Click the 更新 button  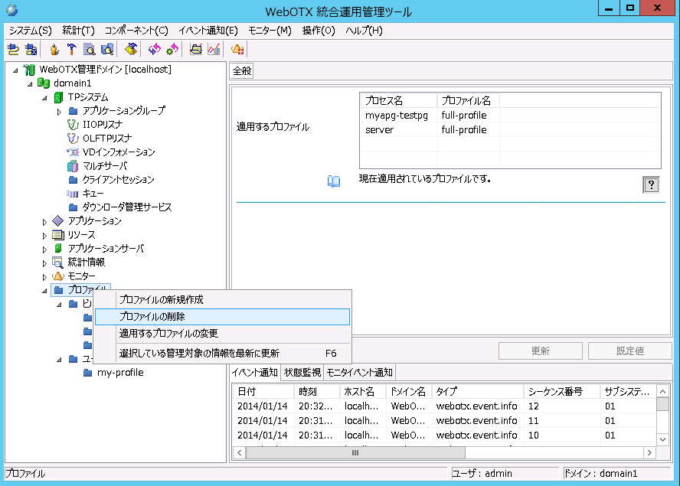click(x=540, y=351)
